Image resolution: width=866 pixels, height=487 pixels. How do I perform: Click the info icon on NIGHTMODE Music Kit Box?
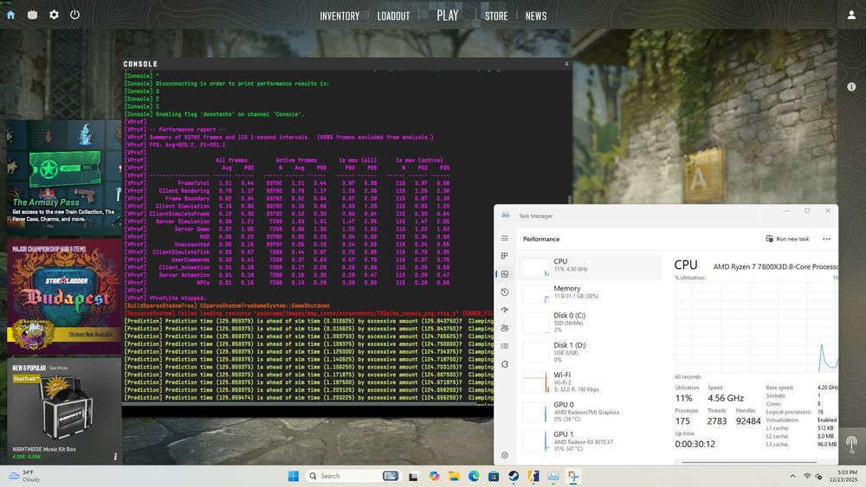point(115,456)
